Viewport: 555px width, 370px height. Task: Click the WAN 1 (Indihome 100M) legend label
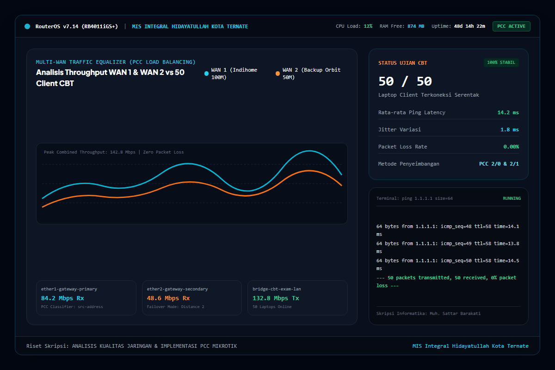[234, 74]
